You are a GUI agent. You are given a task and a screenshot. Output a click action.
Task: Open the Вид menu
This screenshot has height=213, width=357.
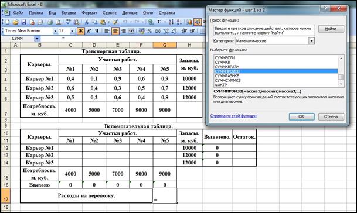tap(52, 13)
